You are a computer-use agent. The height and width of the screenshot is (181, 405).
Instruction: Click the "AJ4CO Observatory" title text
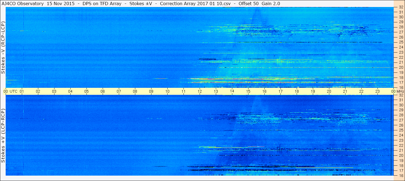coord(23,4)
